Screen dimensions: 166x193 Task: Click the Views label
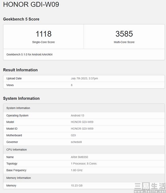point(10,85)
